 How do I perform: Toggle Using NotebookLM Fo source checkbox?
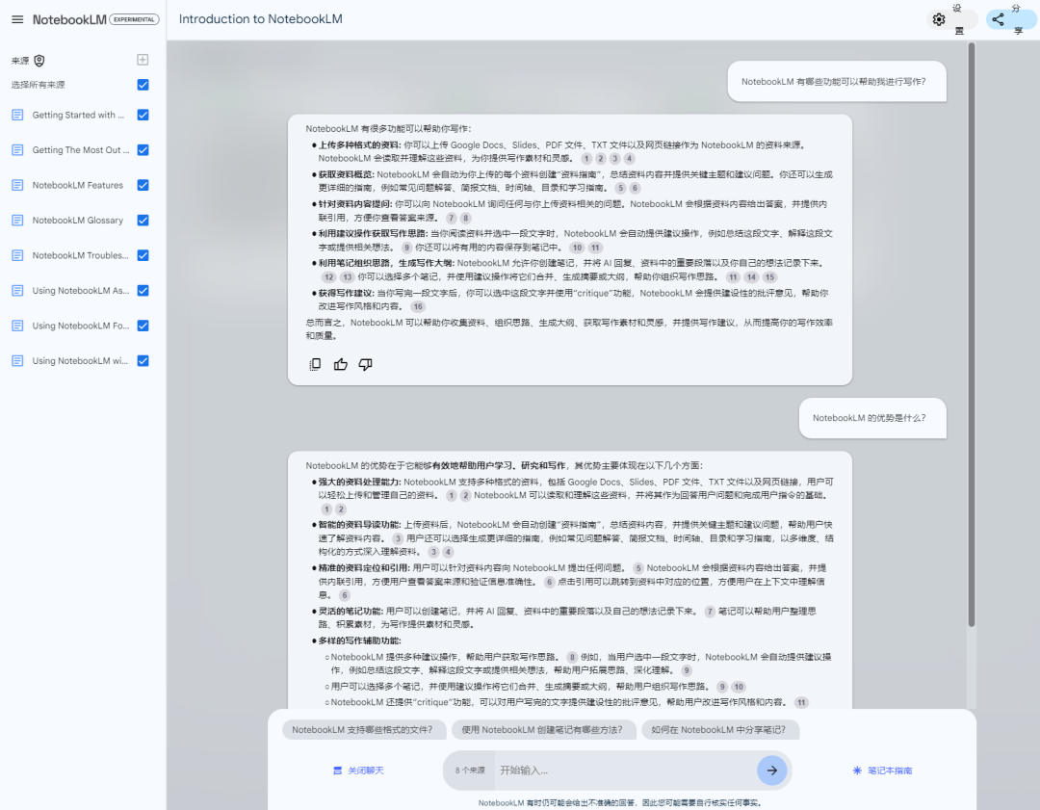(143, 326)
